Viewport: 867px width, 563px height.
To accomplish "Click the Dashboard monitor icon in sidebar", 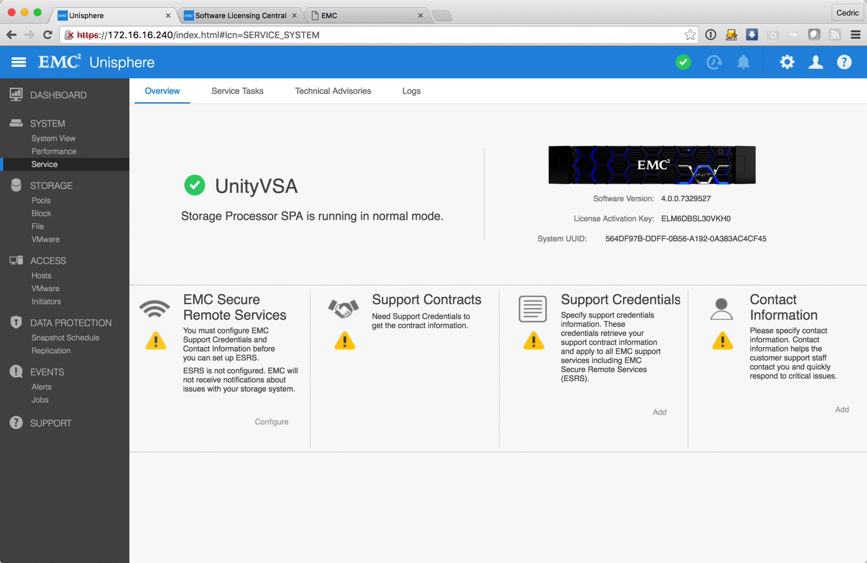I will coord(16,95).
